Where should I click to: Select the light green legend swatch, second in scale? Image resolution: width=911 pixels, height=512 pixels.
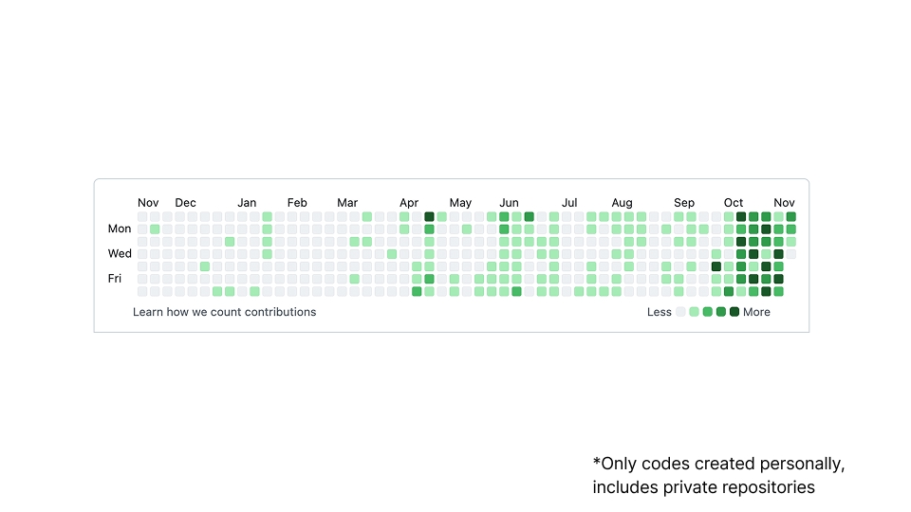[694, 312]
